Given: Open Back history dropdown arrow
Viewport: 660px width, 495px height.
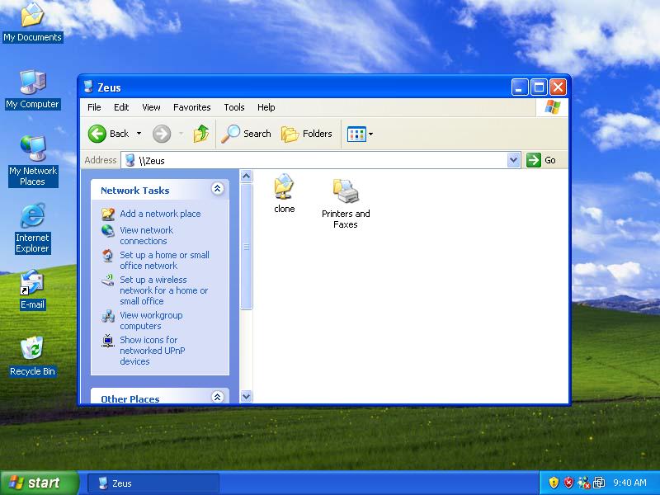Looking at the screenshot, I should pos(139,134).
